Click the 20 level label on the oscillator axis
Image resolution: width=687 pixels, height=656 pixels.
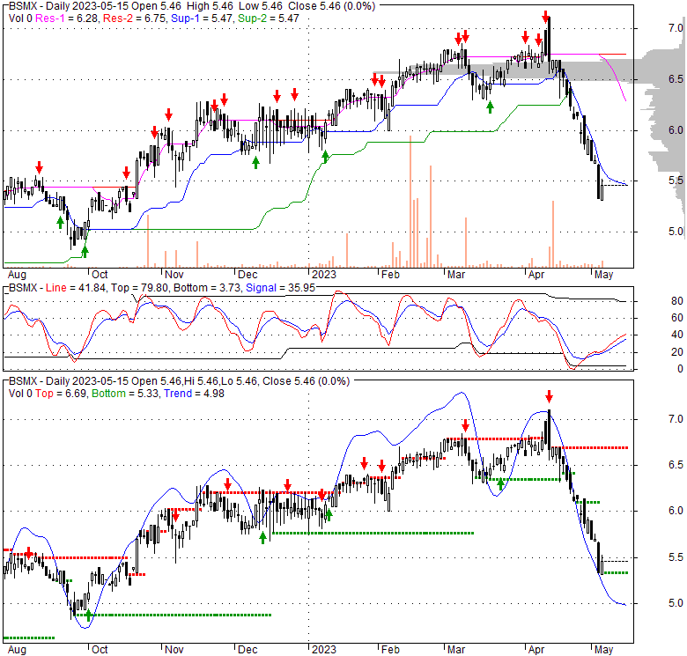(677, 351)
